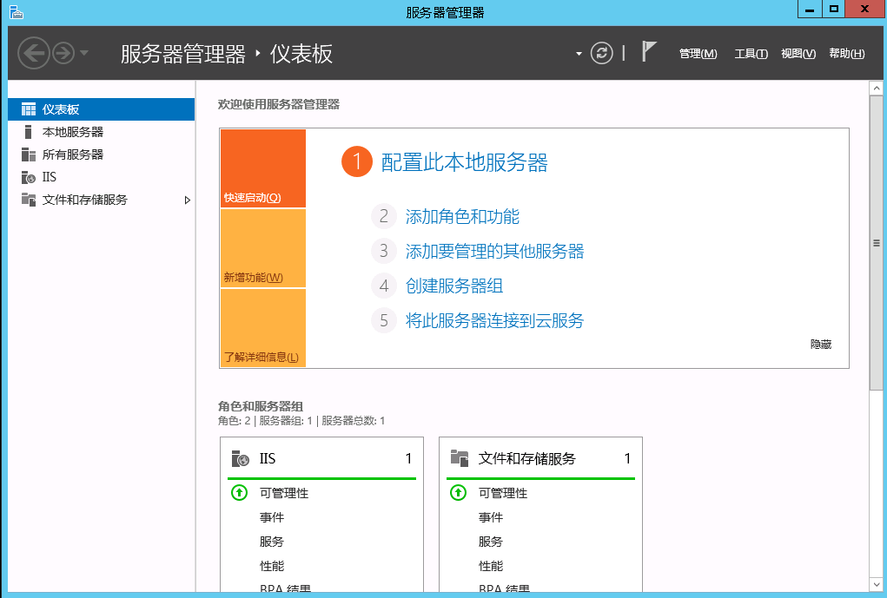Click the 仪表板 sidebar icon
887x598 pixels.
click(x=29, y=109)
